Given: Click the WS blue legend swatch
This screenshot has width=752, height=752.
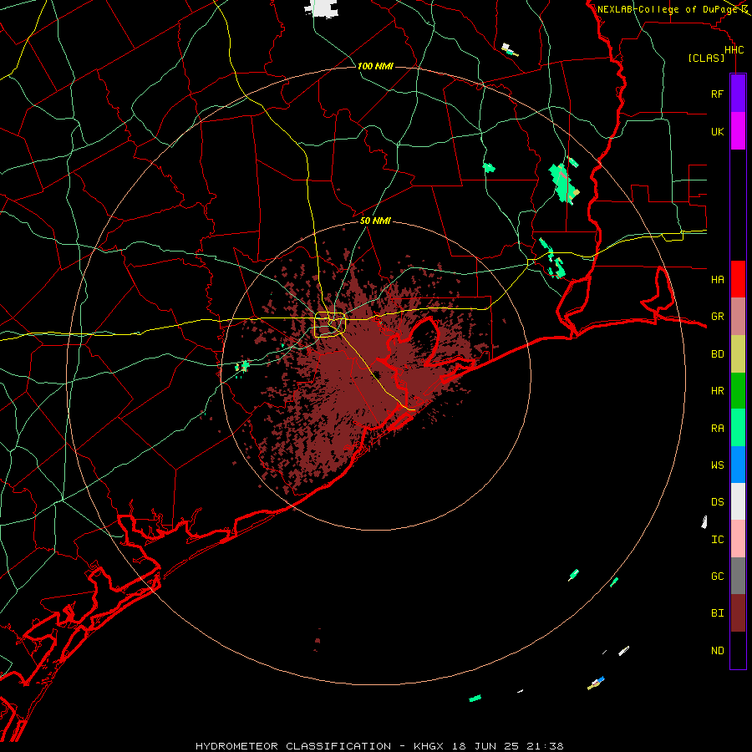Looking at the screenshot, I should [738, 465].
